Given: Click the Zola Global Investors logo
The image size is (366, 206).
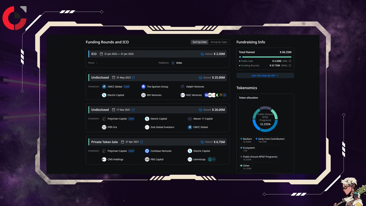Looking at the screenshot, I should coord(147,127).
